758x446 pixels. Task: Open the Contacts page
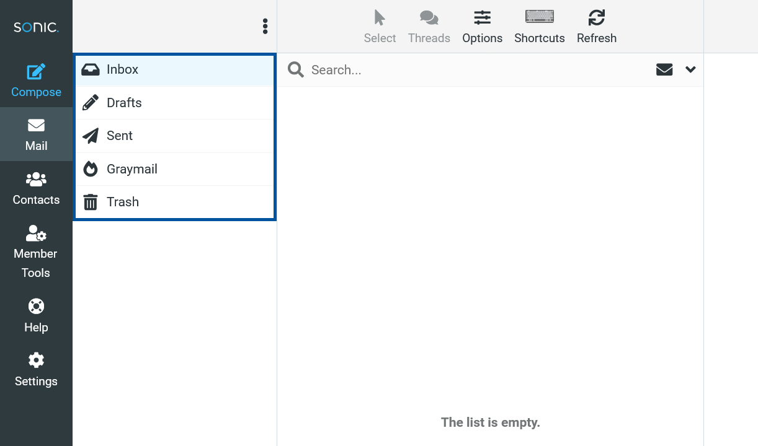pos(36,188)
